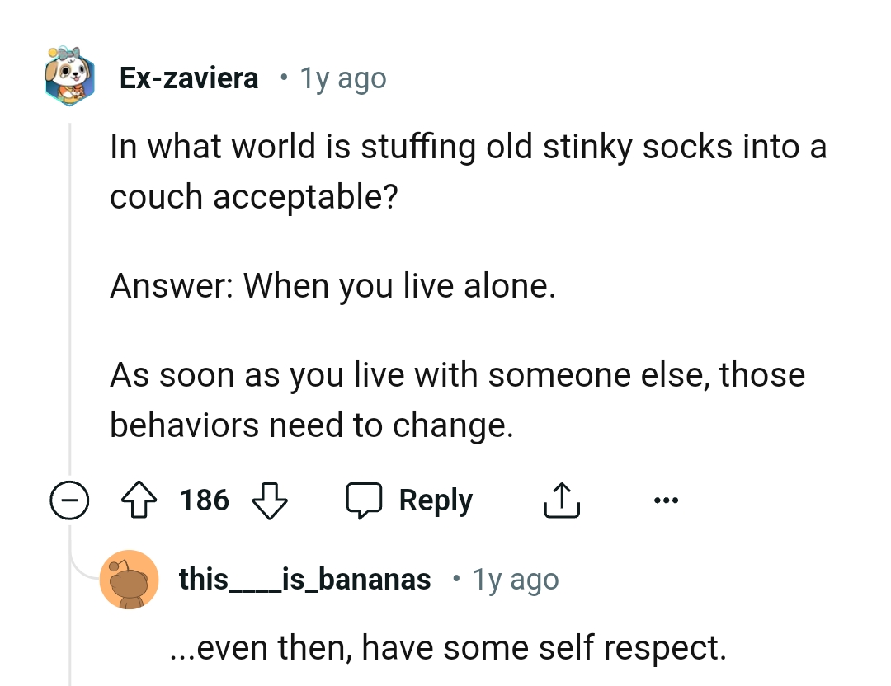
Task: Click the curved connector line to the bananas reply
Action: tap(82, 569)
